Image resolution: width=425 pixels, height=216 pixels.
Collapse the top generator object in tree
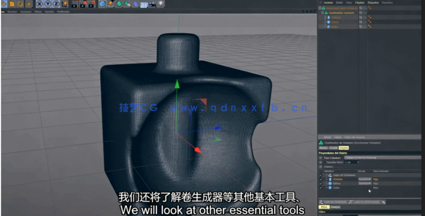[x=320, y=8]
